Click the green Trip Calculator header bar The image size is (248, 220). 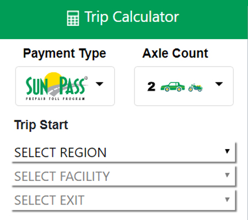pyautogui.click(x=124, y=19)
